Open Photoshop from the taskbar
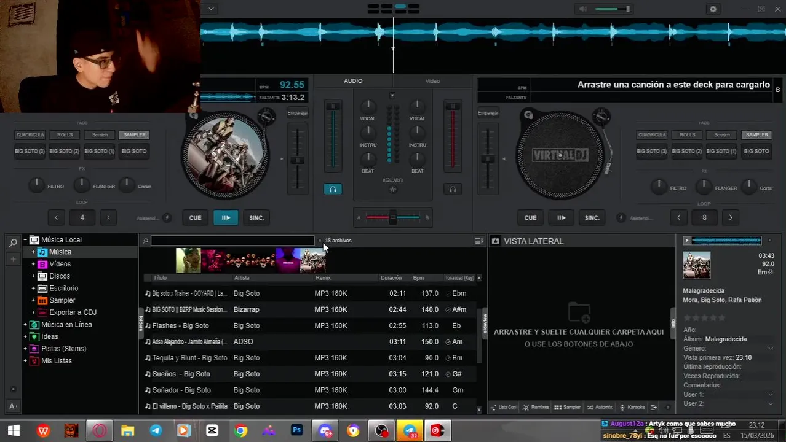The width and height of the screenshot is (786, 442). pos(297,431)
